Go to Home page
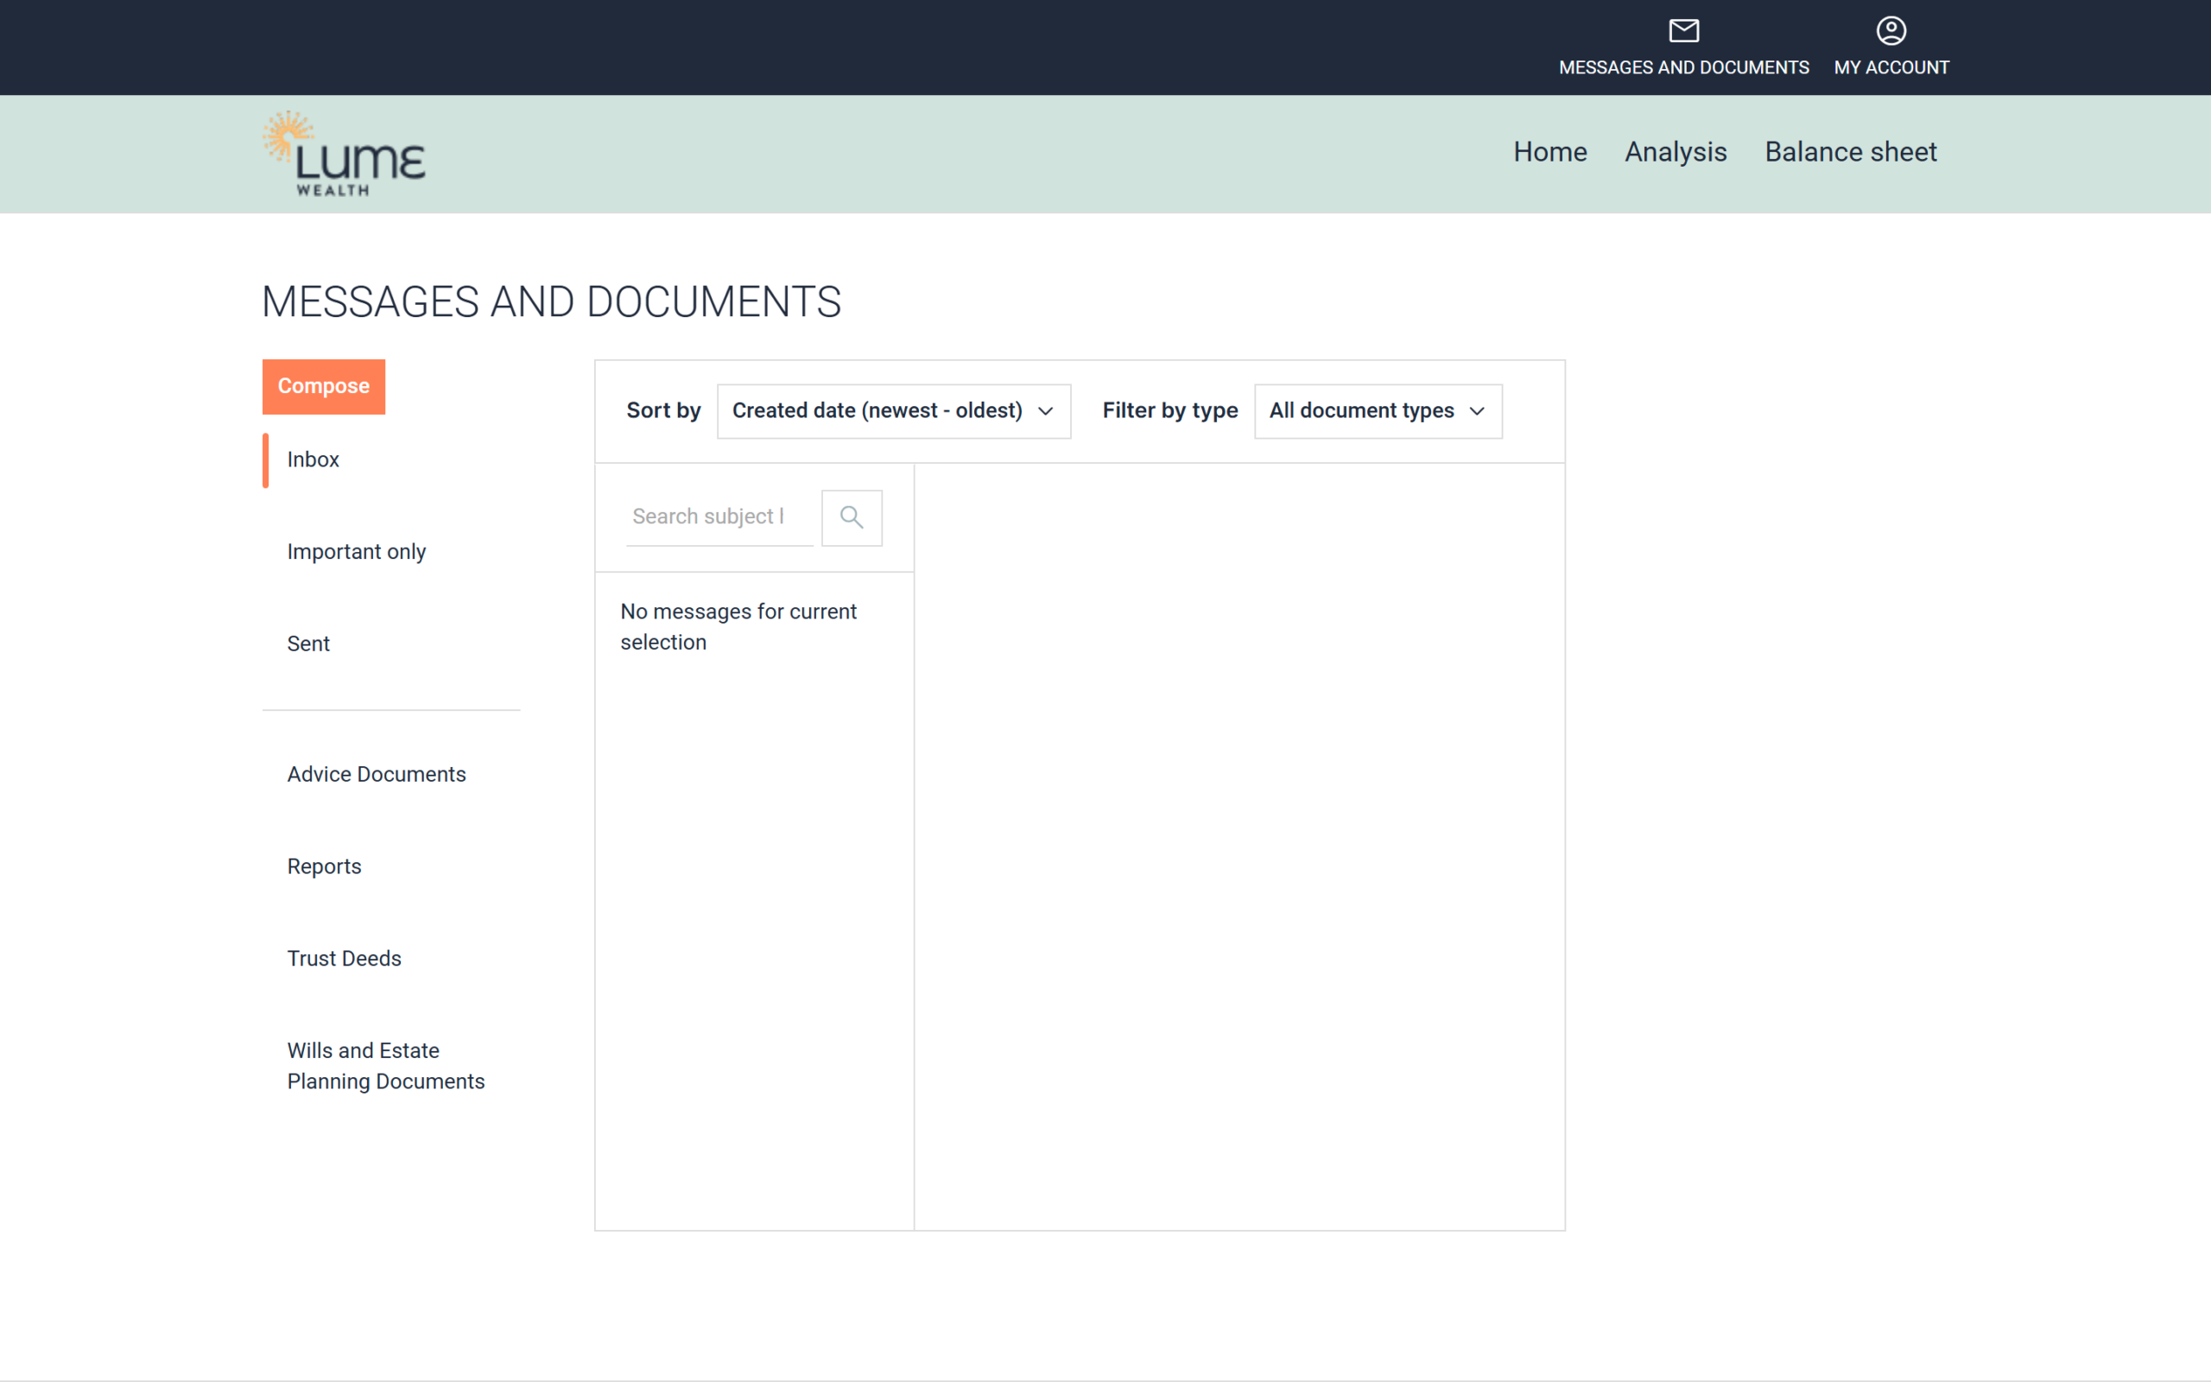Image resolution: width=2211 pixels, height=1382 pixels. (1549, 152)
